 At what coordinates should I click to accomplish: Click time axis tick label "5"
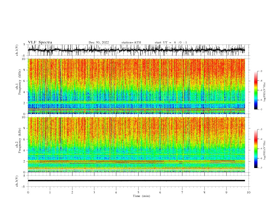coord(138,192)
